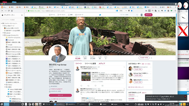189x106 pixels.
Task: Open メッセージ in Twitter nav
Action: 79,15
